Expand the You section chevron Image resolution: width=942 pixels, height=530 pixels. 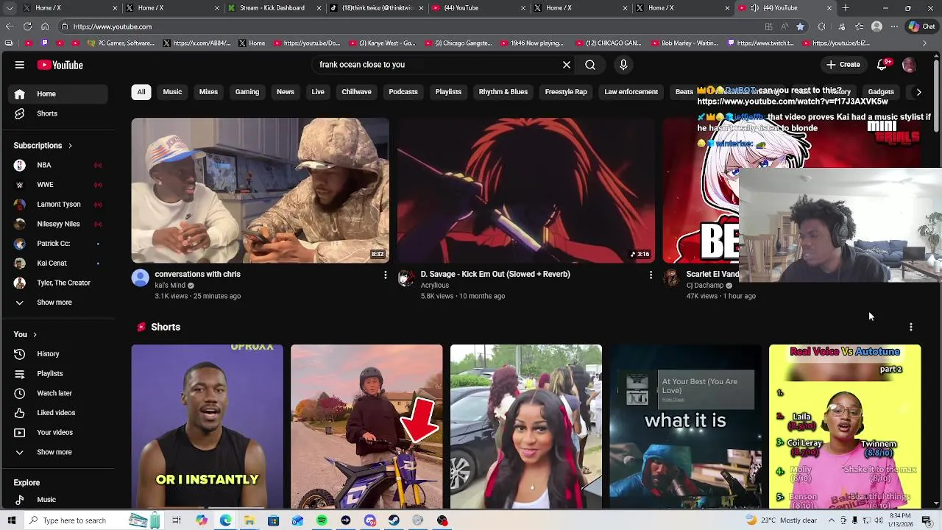(35, 335)
